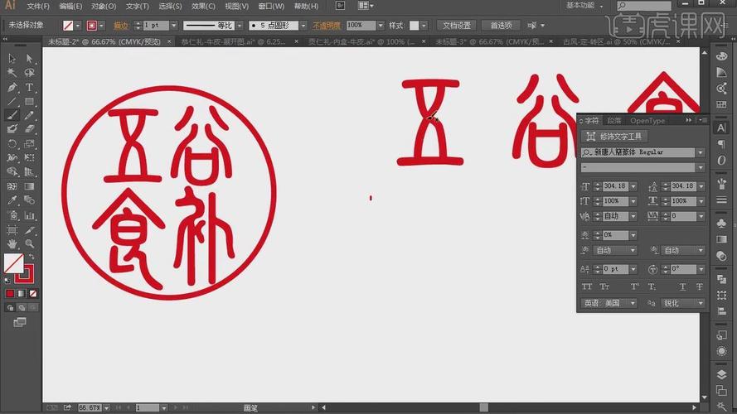Select the Rotate tool

tap(12, 143)
